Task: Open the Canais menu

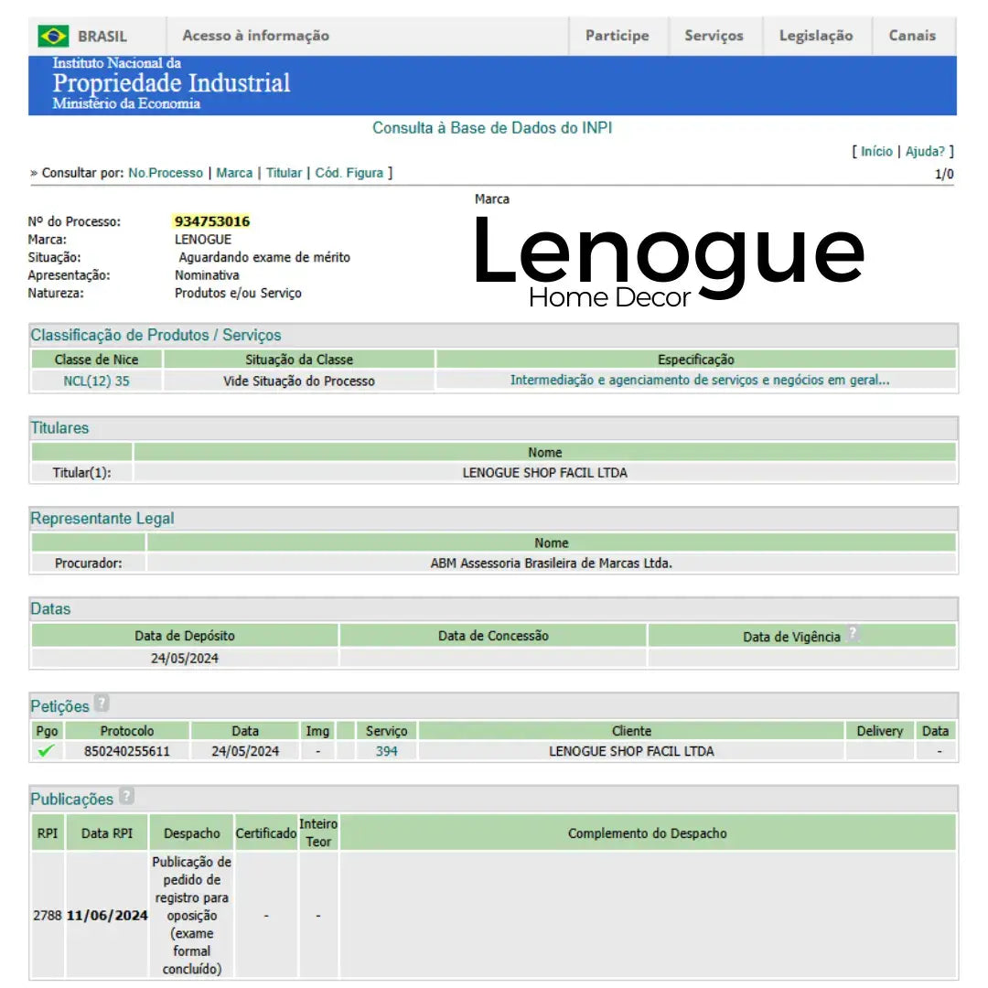Action: (x=911, y=36)
